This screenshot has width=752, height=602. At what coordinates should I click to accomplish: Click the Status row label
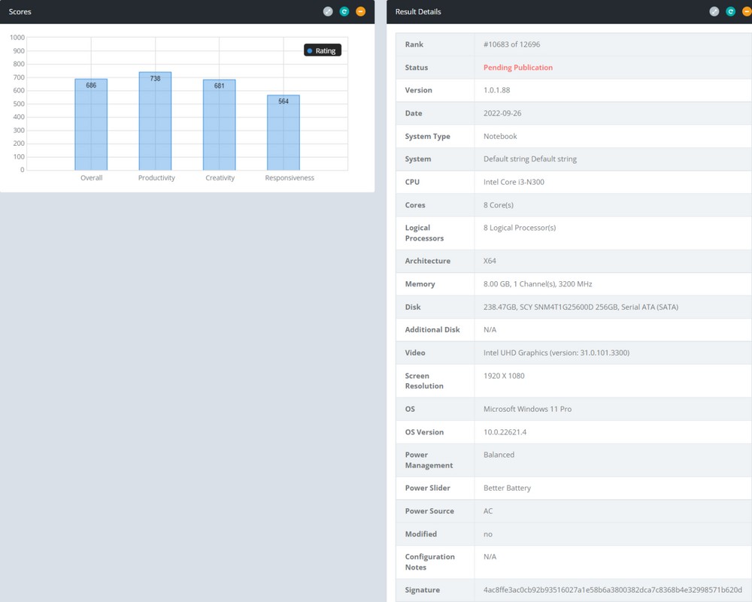coord(417,68)
